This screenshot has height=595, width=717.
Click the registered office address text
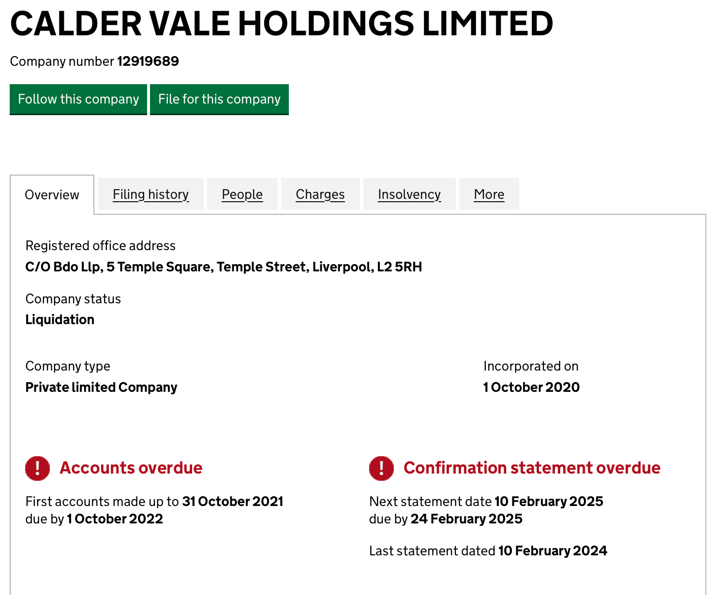pos(224,267)
